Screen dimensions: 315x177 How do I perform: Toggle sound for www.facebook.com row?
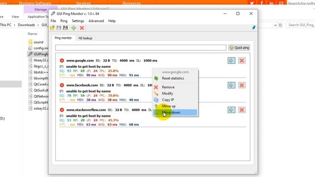click(231, 85)
